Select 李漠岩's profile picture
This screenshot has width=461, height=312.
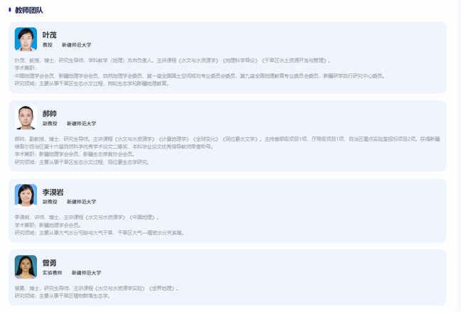(26, 195)
